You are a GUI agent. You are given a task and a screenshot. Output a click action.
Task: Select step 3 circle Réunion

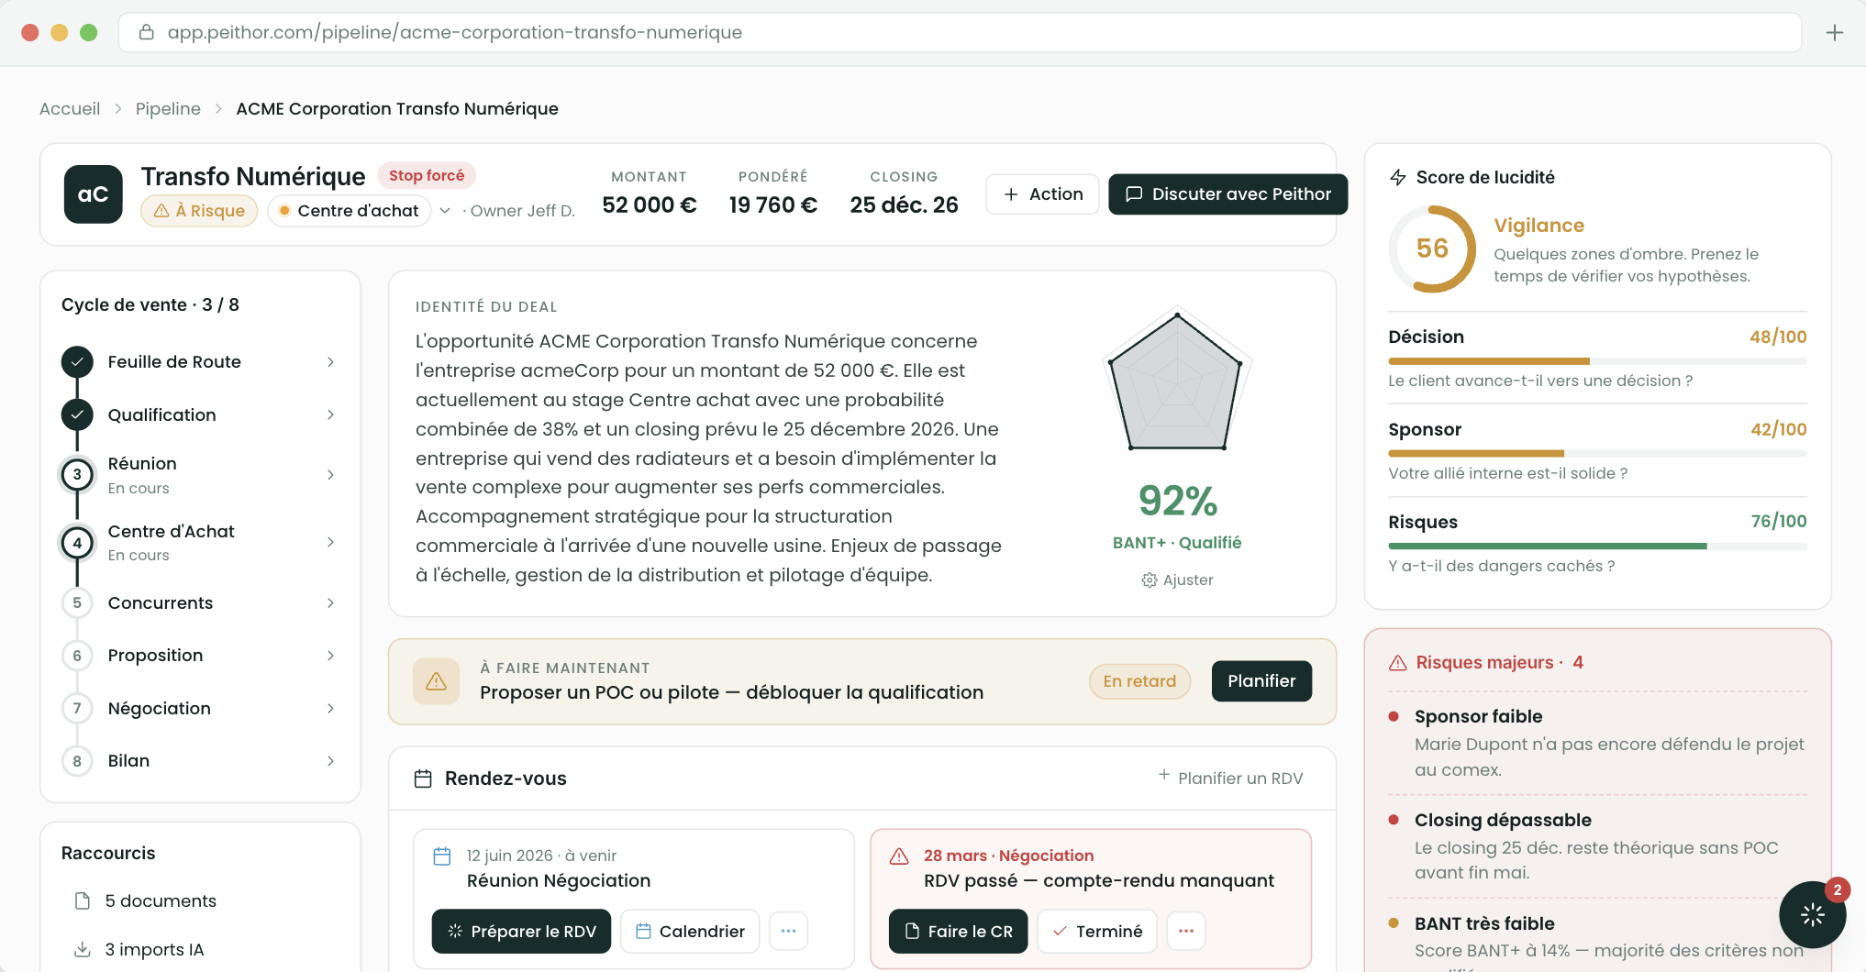tap(77, 475)
